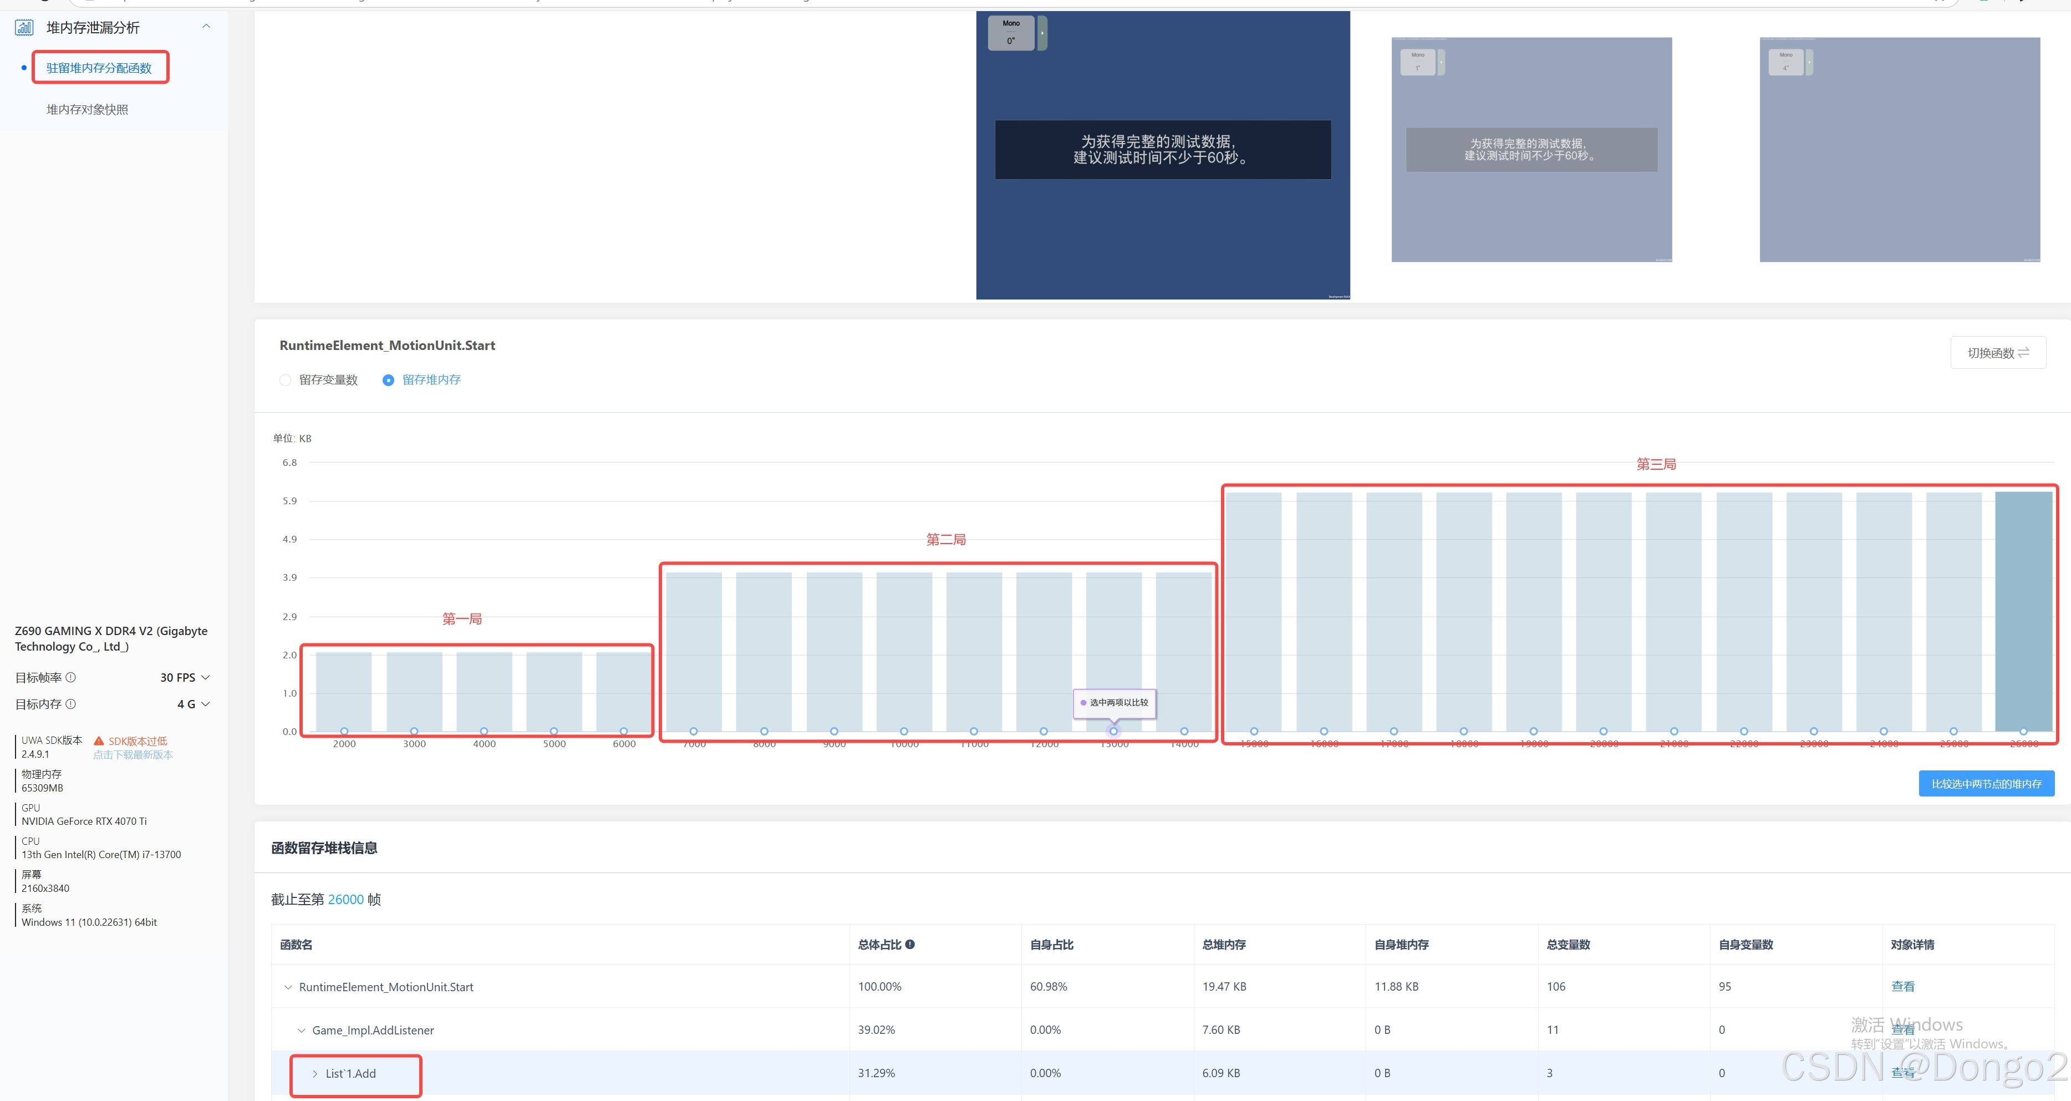Click 比较选中两节点的堆内存 button
Screen dimensions: 2071x1101
(1987, 783)
